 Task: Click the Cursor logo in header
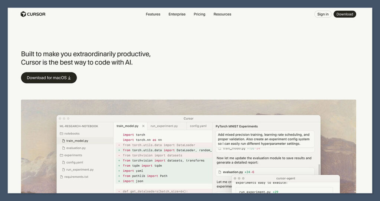click(33, 14)
